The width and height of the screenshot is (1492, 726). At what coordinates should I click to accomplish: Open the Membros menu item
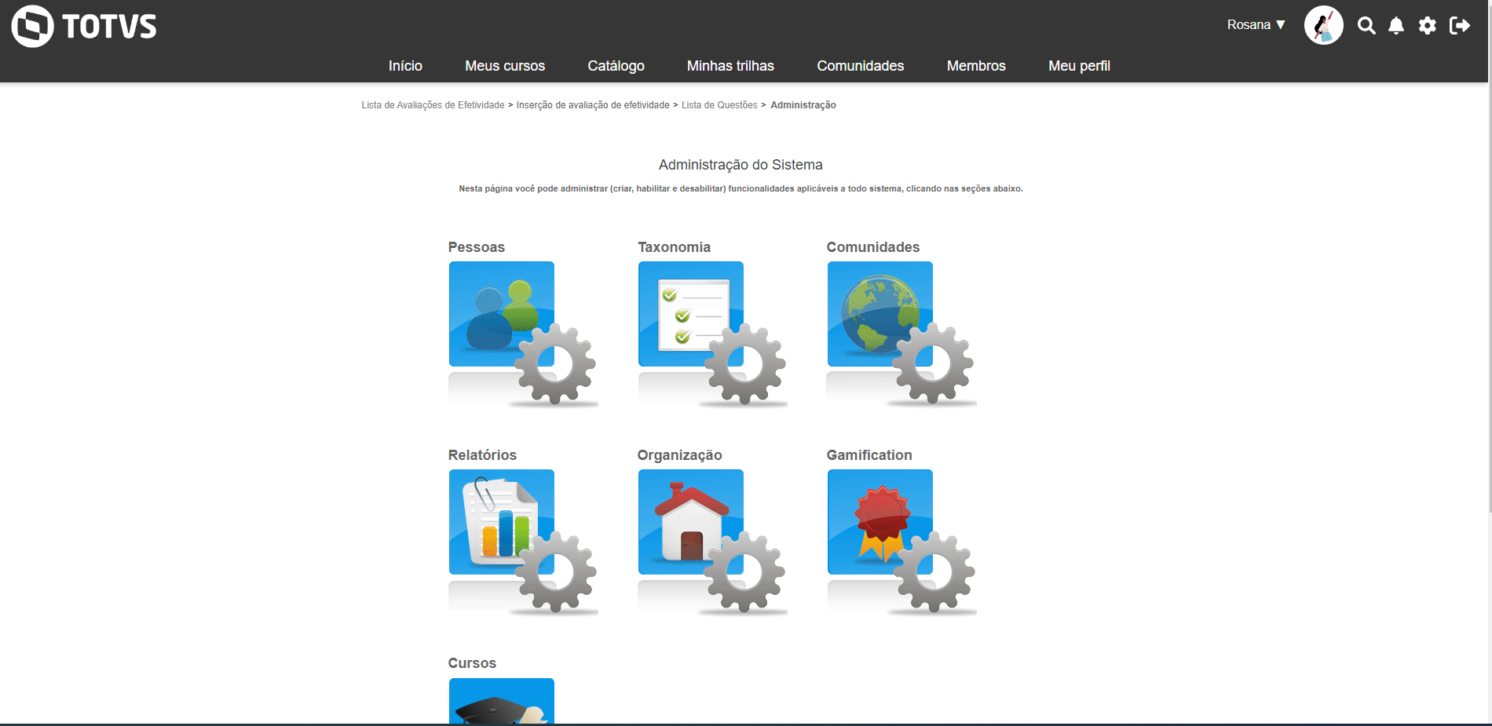tap(976, 66)
